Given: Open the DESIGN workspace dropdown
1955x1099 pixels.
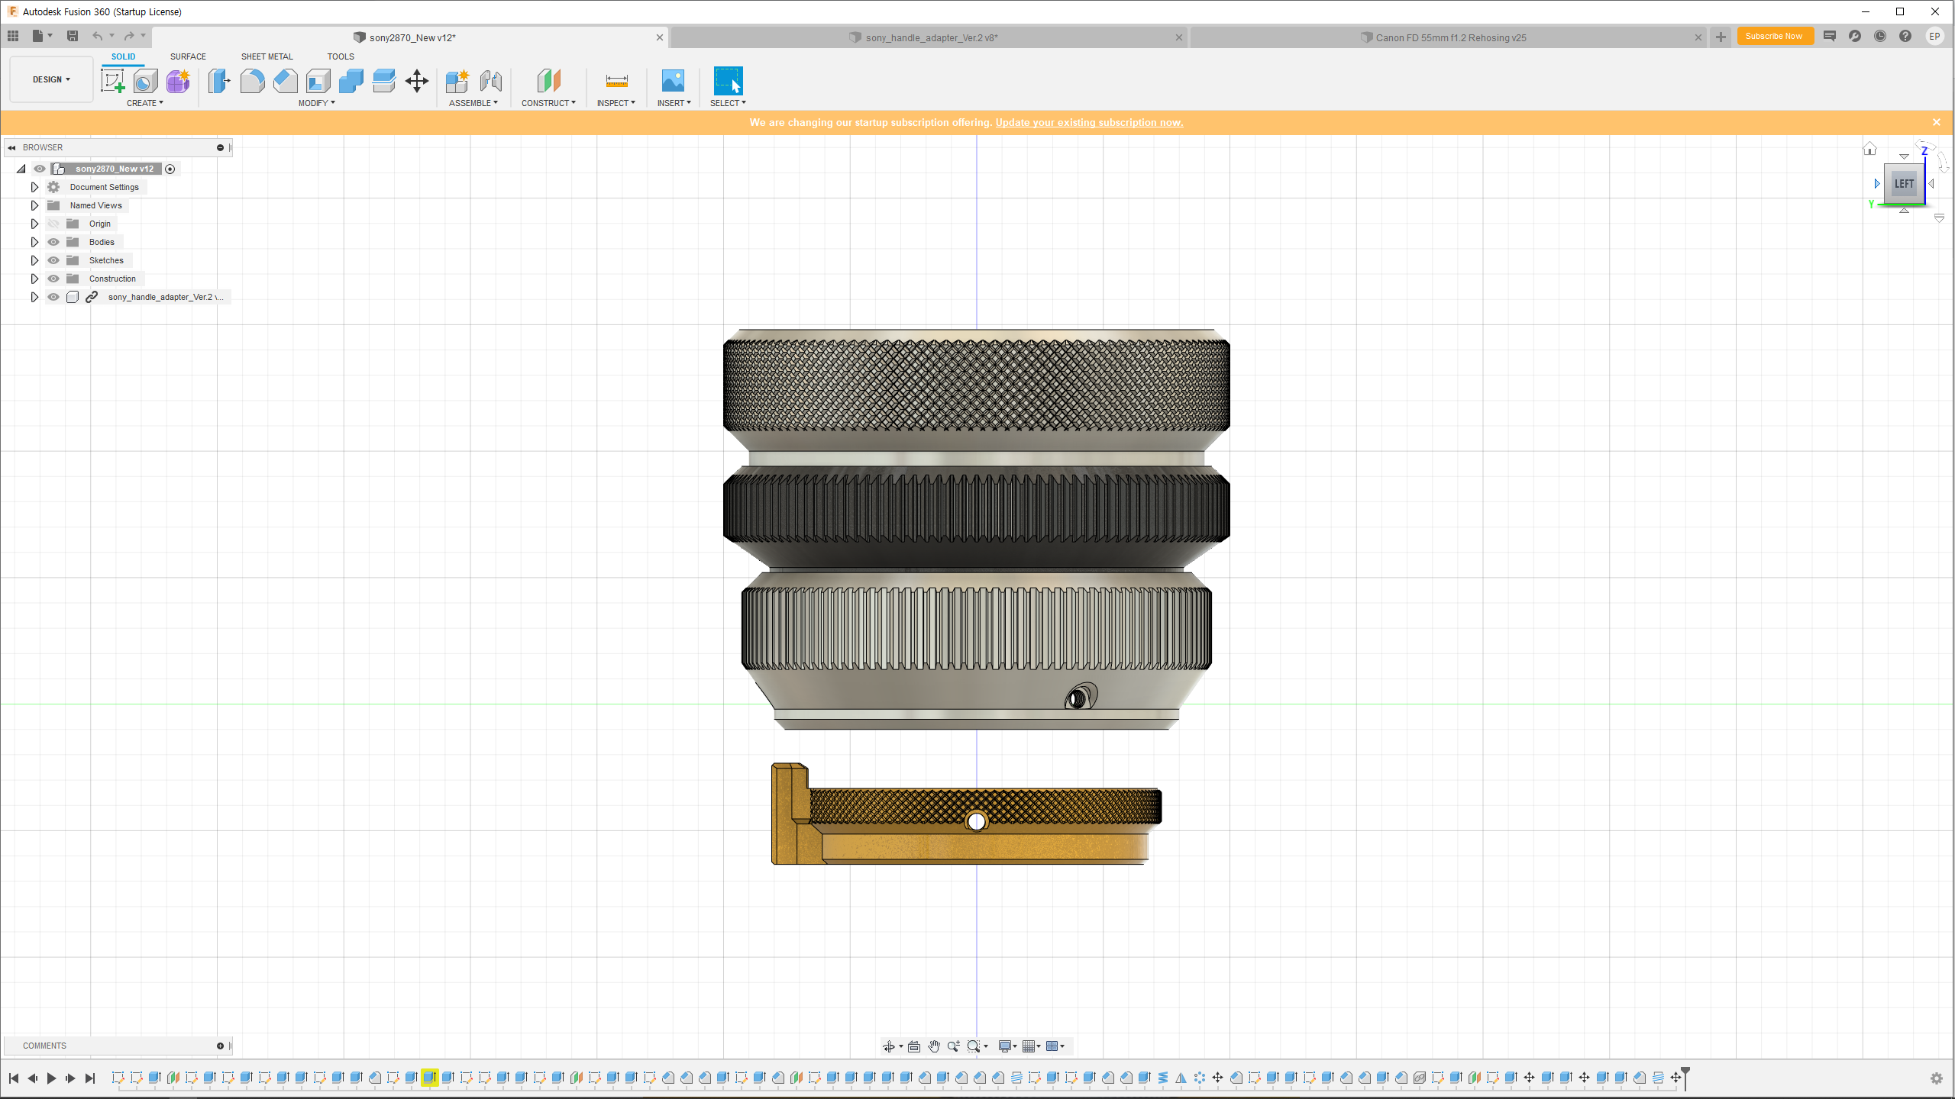Looking at the screenshot, I should pyautogui.click(x=51, y=79).
